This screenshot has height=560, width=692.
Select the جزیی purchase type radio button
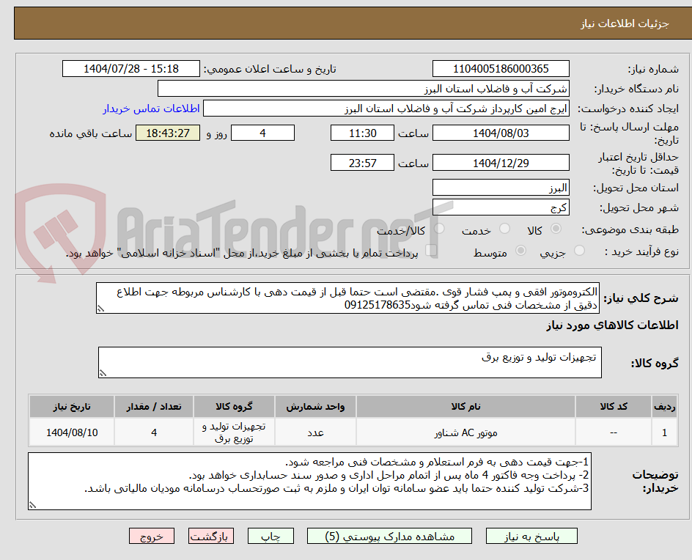pyautogui.click(x=579, y=251)
